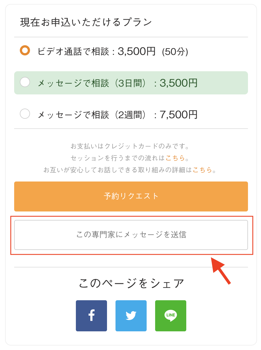Share this page via LINE
The width and height of the screenshot is (261, 350).
click(x=170, y=316)
